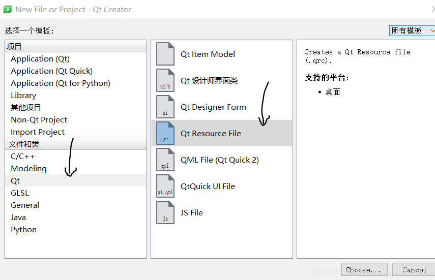
Task: Select Application (Qt for Python) entry
Action: tap(76, 83)
